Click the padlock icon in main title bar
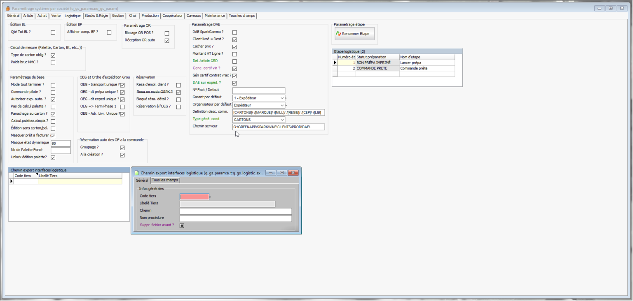 click(7, 8)
